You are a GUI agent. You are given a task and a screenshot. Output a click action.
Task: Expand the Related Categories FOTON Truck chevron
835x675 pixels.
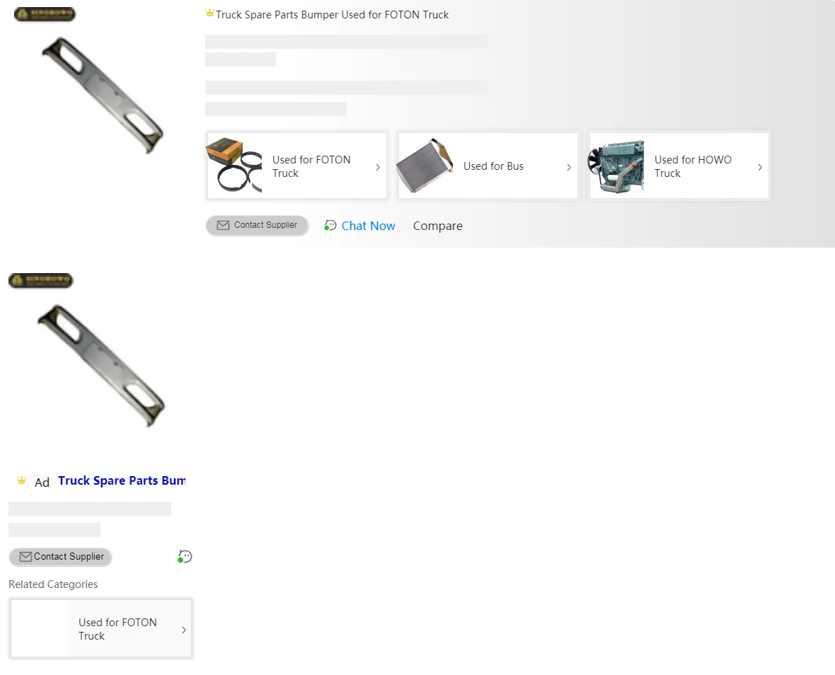coord(184,630)
